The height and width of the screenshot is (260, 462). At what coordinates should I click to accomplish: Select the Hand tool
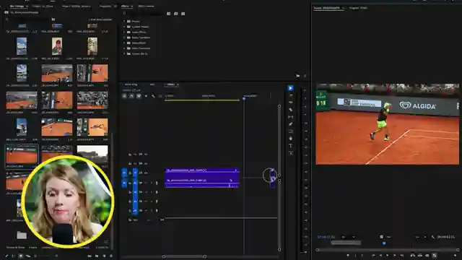[x=291, y=138]
